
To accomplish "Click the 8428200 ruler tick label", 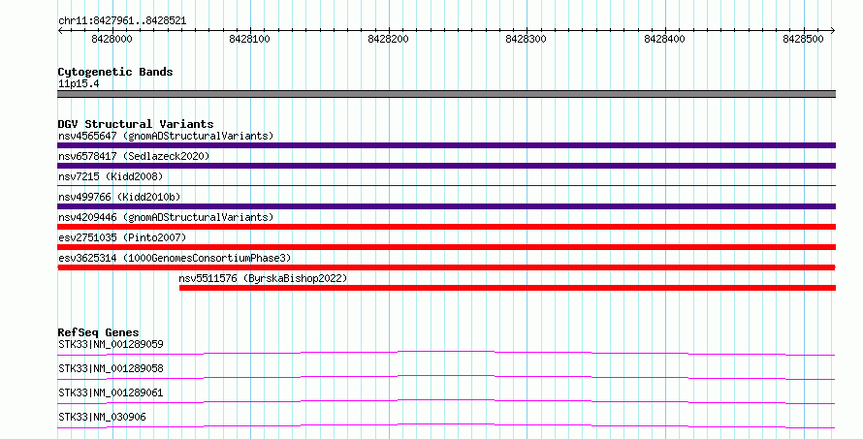I will [388, 39].
